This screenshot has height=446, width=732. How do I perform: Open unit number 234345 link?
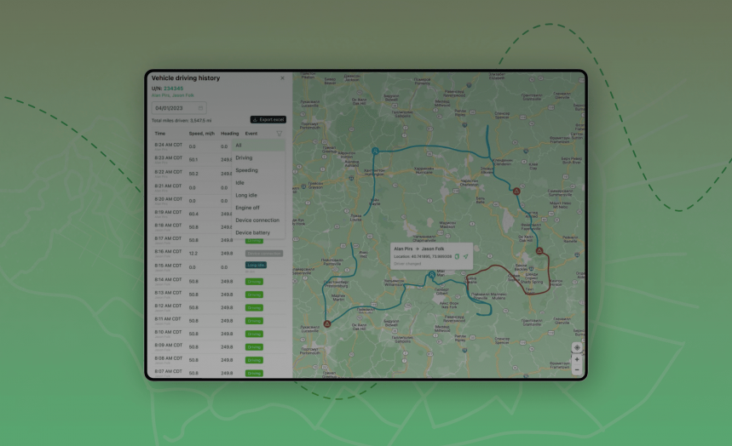pos(173,88)
